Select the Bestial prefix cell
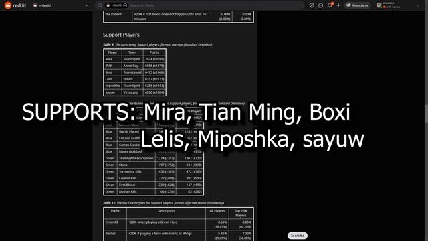 pos(115,236)
